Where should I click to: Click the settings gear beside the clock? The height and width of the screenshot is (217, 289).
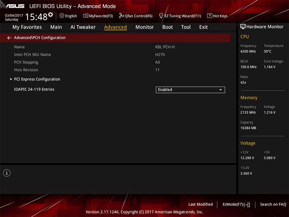tap(51, 14)
